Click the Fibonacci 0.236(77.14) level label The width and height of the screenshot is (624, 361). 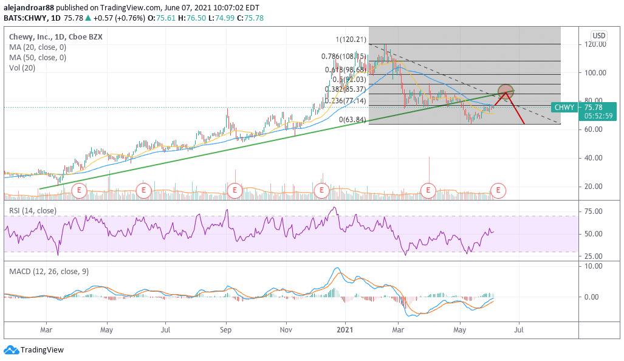coord(346,101)
